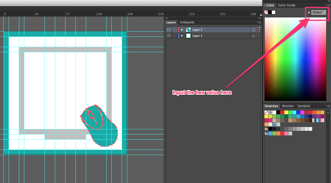Viewport: 331px width, 183px height.
Task: Click the target circle for Layer 2
Action: pyautogui.click(x=253, y=29)
